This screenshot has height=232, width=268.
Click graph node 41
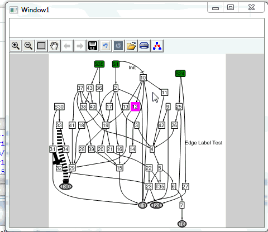[x=72, y=125]
